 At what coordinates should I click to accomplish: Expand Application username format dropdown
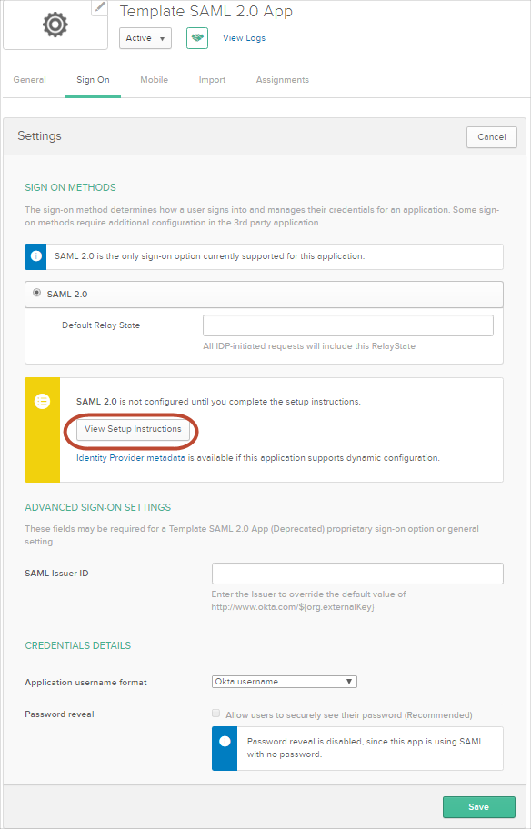[284, 682]
